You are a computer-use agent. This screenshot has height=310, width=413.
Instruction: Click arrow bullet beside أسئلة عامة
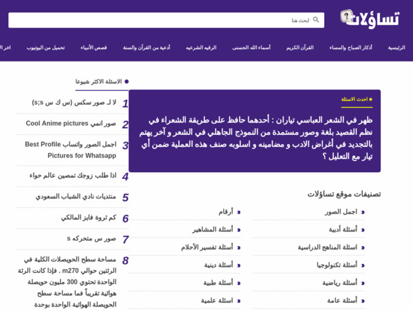[x=363, y=301]
